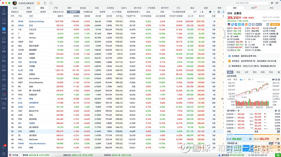Image resolution: width=281 pixels, height=157 pixels.
Task: Click 快捷交易 quick trade button
Action: click(x=275, y=24)
